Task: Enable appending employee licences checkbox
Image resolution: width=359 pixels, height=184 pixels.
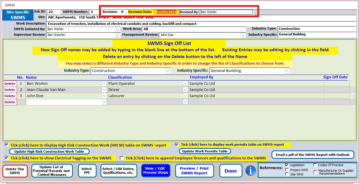Action: pos(122,158)
